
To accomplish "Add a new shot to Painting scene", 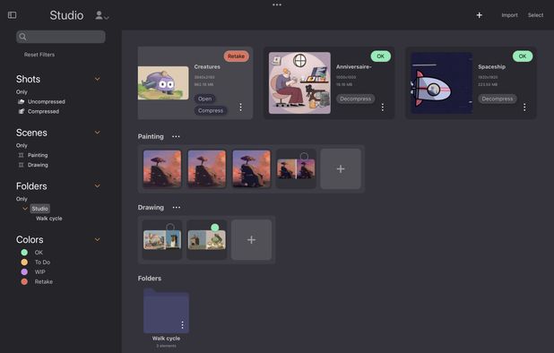I will 341,168.
